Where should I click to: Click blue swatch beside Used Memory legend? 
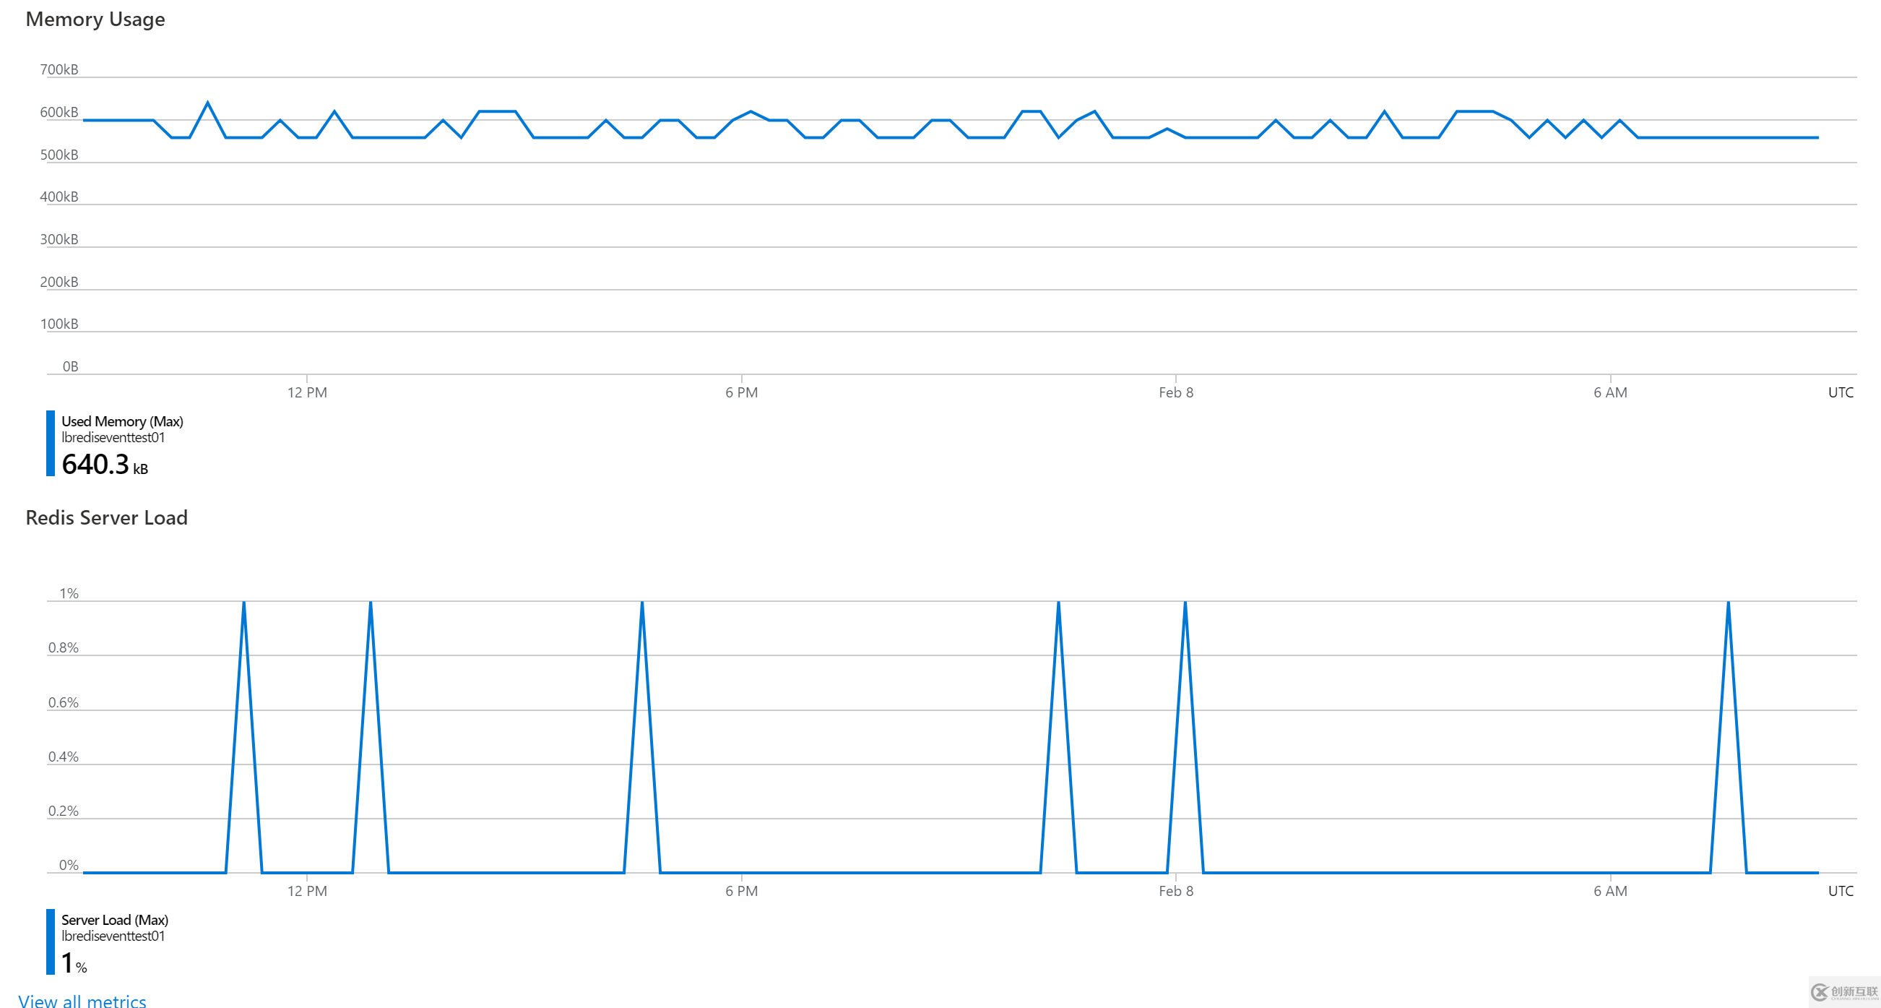click(x=51, y=444)
